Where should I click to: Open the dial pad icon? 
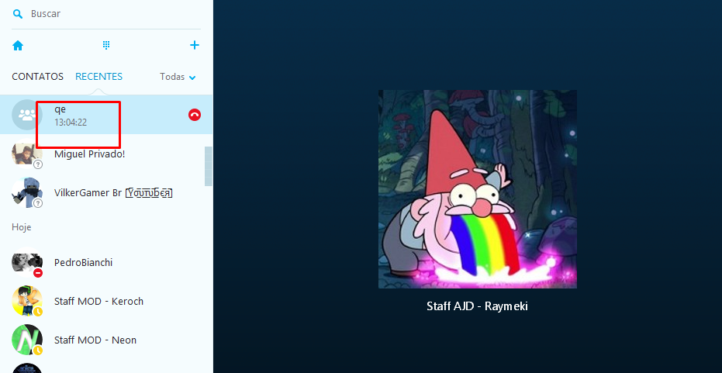coord(106,45)
